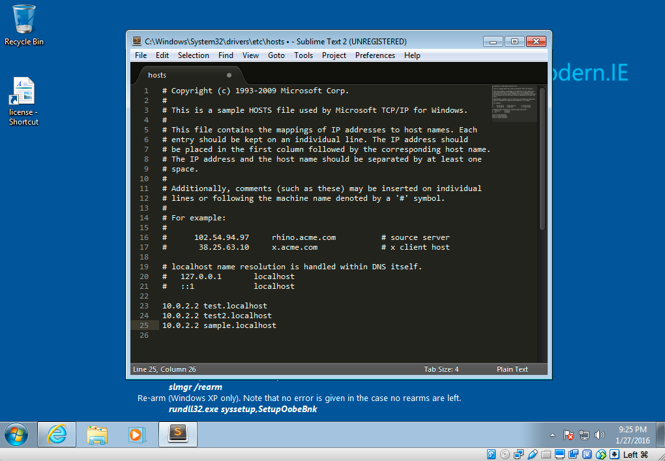
Task: Close the Sublime Text window
Action: tap(536, 42)
